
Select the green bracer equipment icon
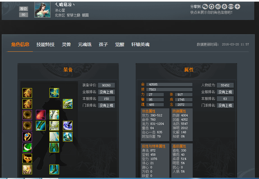pyautogui.click(x=41, y=126)
